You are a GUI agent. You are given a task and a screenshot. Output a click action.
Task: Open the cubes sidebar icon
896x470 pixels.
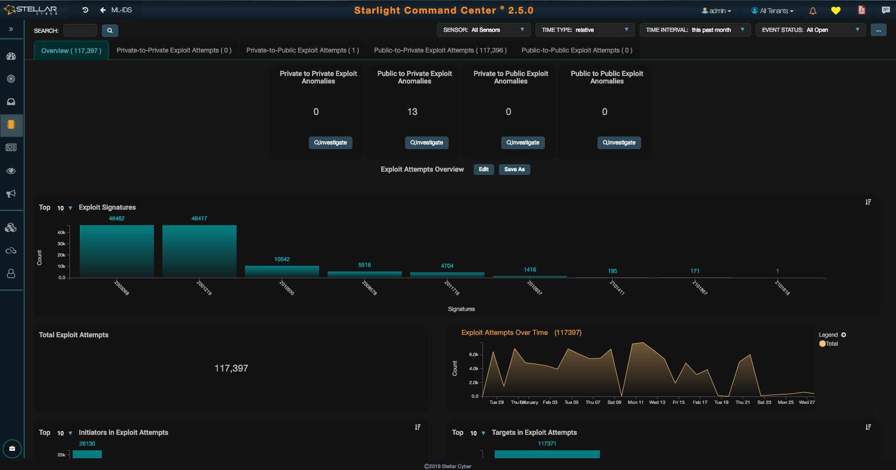click(11, 228)
